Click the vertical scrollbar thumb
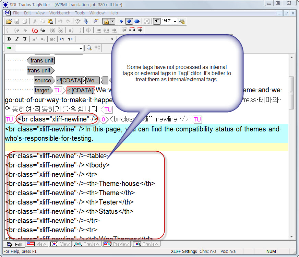The height and width of the screenshot is (257, 299). (291, 93)
